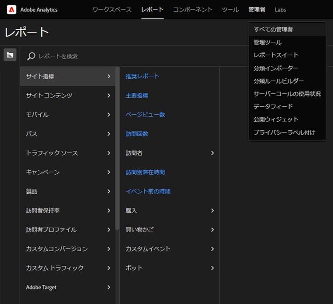Select the Adobe Target category row
This screenshot has width=333, height=304.
[x=67, y=287]
